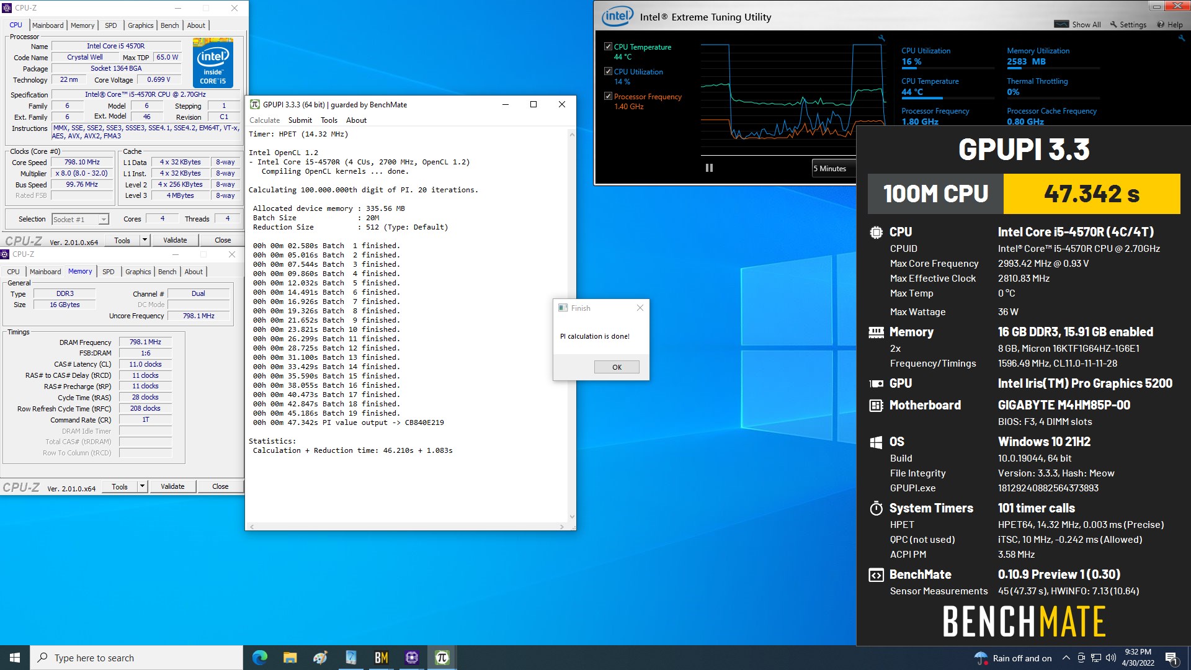
Task: Open the Calculate menu in GPUPI
Action: click(x=264, y=120)
